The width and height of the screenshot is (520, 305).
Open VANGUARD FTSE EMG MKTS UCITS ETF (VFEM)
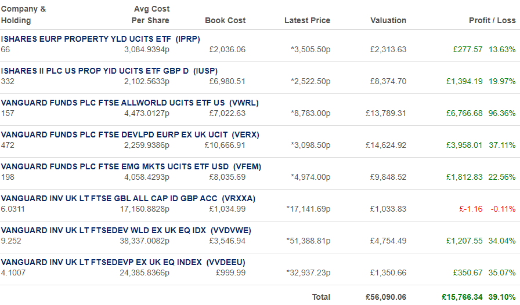point(131,166)
